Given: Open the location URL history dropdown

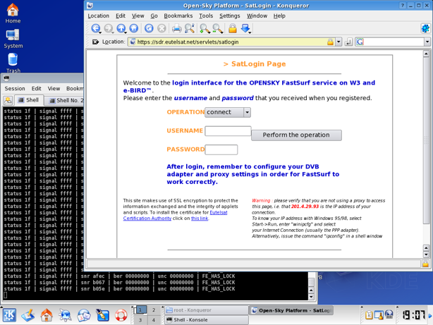Looking at the screenshot, I should [339, 42].
